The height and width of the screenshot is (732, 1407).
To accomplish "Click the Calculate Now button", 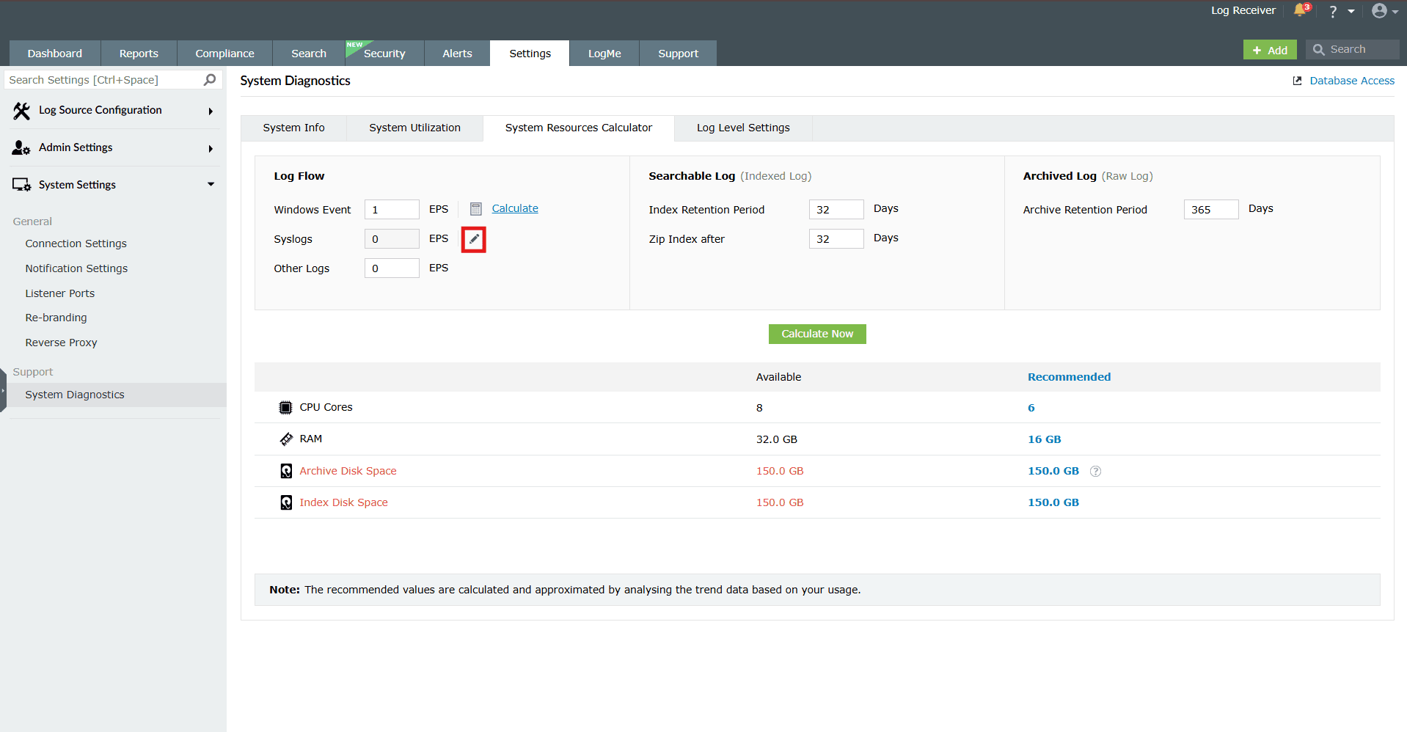I will (817, 334).
